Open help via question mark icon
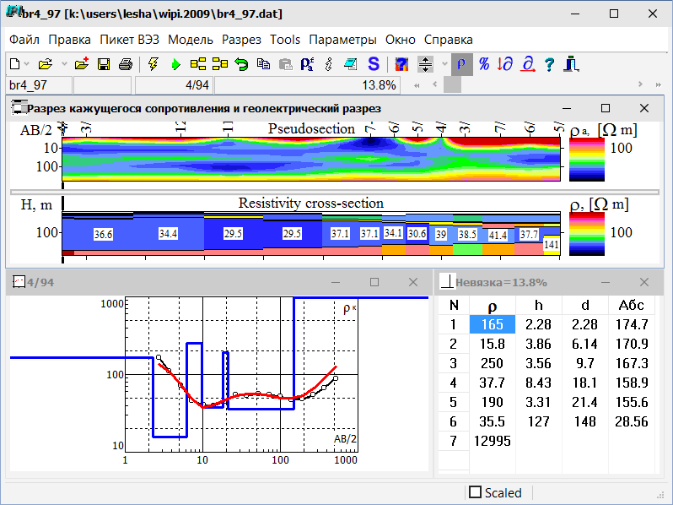673x505 pixels. click(x=550, y=64)
